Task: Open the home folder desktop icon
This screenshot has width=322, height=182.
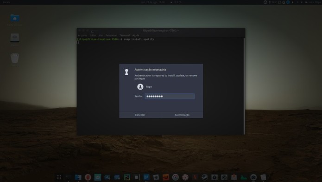Action: pyautogui.click(x=14, y=19)
